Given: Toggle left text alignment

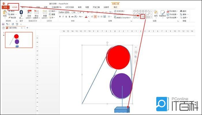Looking at the screenshot, I should [x=92, y=17].
